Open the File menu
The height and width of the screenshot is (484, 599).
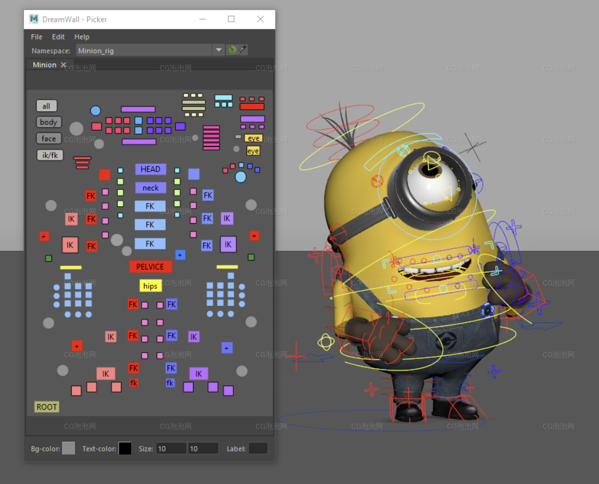[37, 37]
